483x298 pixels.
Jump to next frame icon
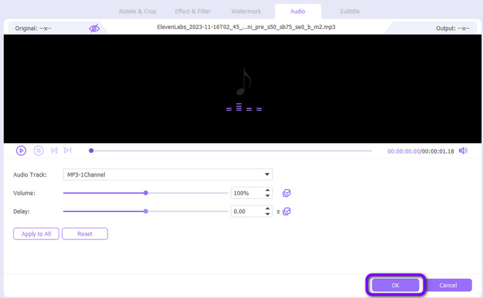(x=68, y=151)
